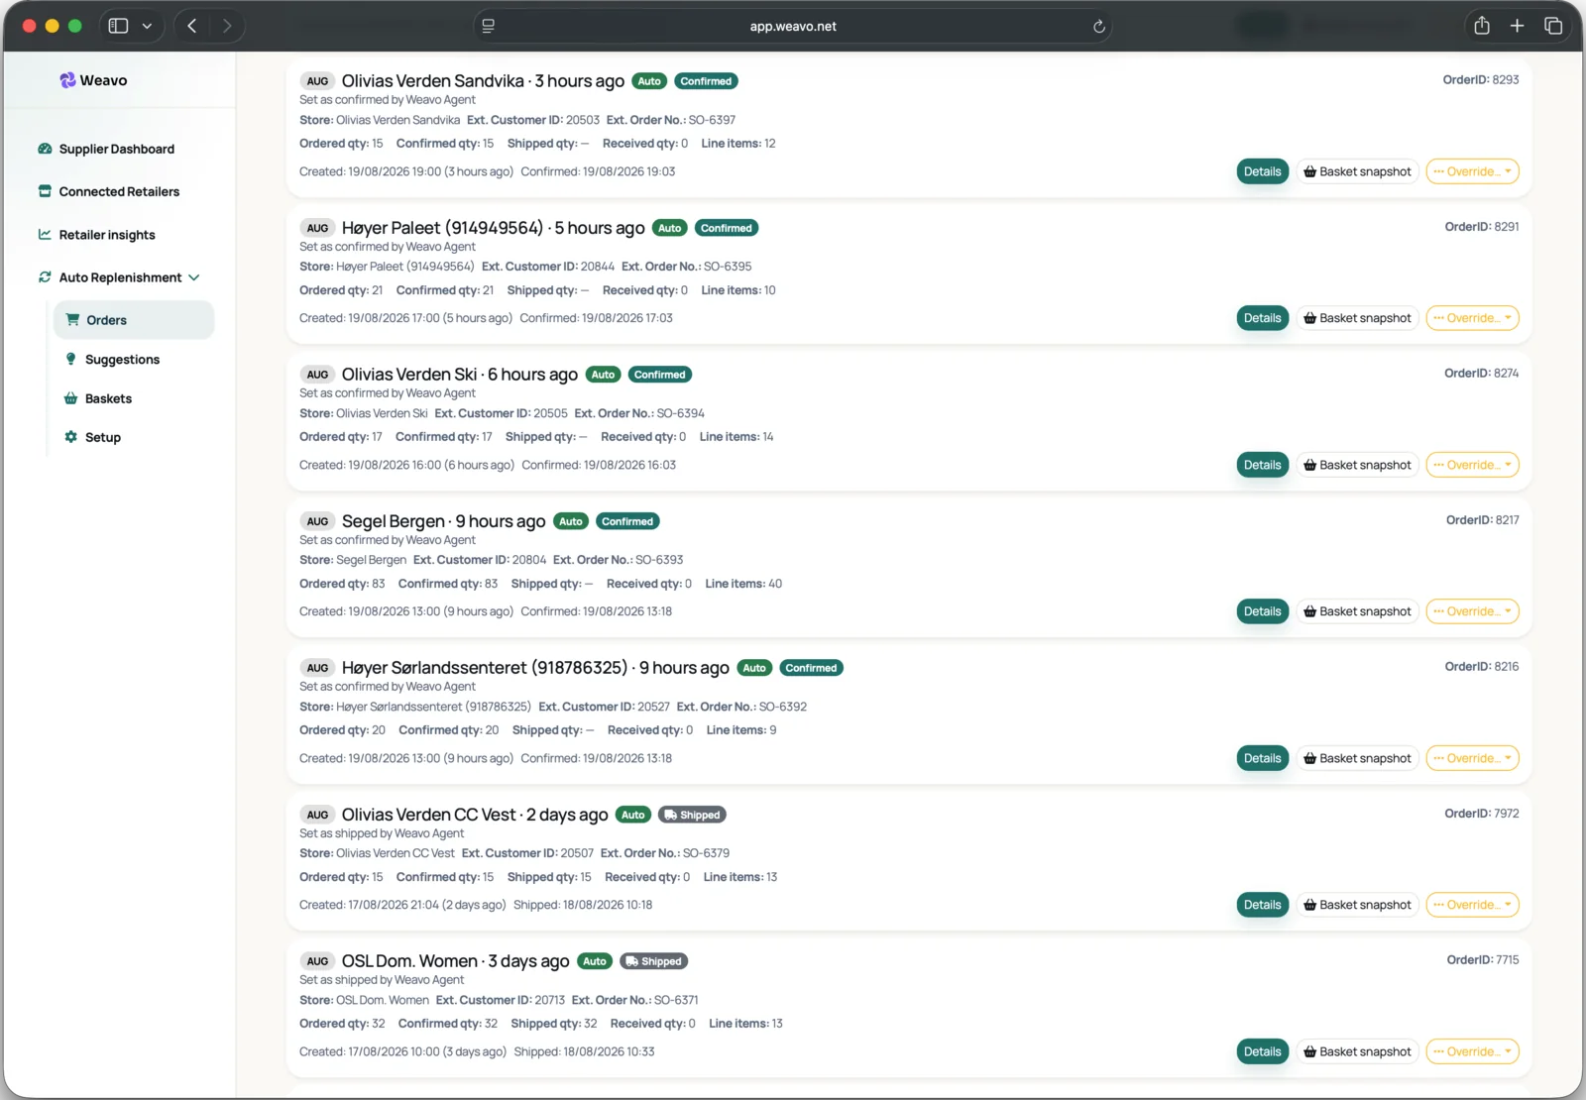Click the Shipped truck badge on OSL Dom. Women
The width and height of the screenshot is (1586, 1100).
click(654, 961)
